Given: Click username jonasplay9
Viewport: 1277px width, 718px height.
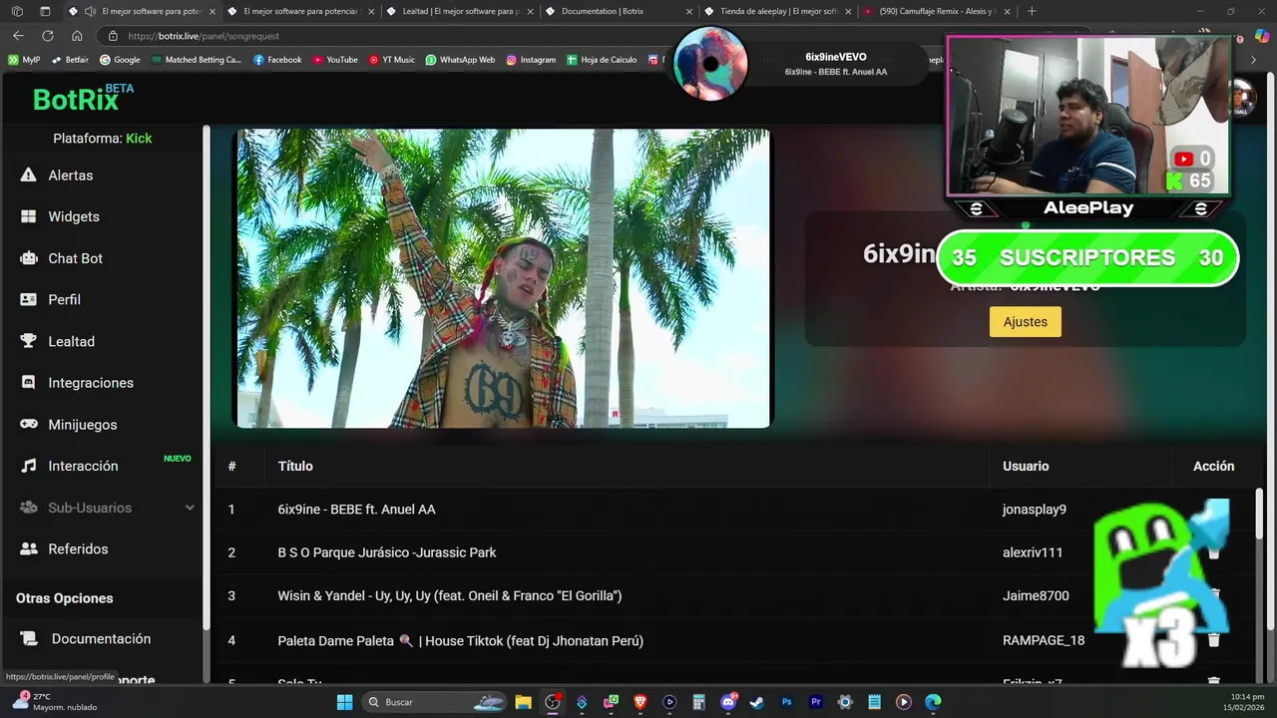Looking at the screenshot, I should tap(1034, 510).
